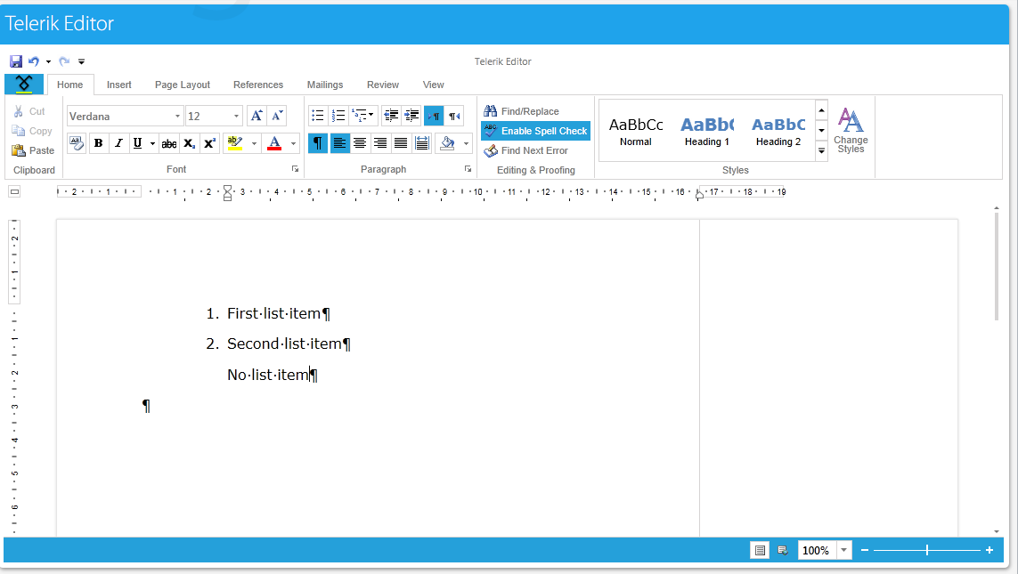Click the numbered list icon

point(338,116)
